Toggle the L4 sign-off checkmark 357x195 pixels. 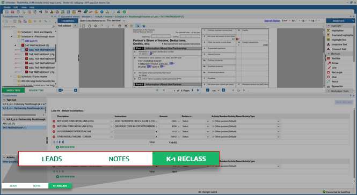coord(316,21)
